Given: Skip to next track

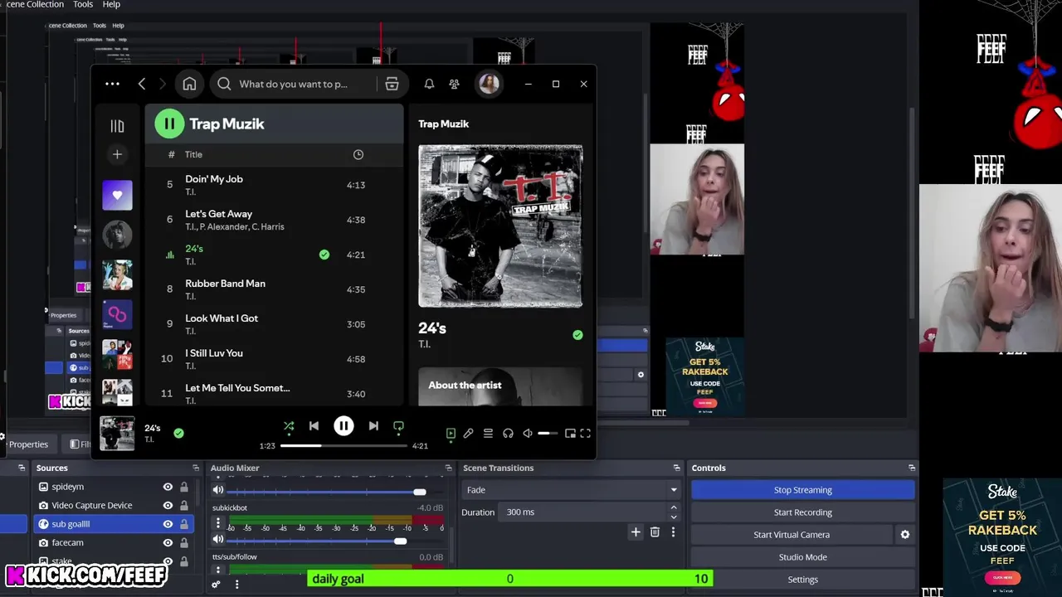Looking at the screenshot, I should [373, 426].
